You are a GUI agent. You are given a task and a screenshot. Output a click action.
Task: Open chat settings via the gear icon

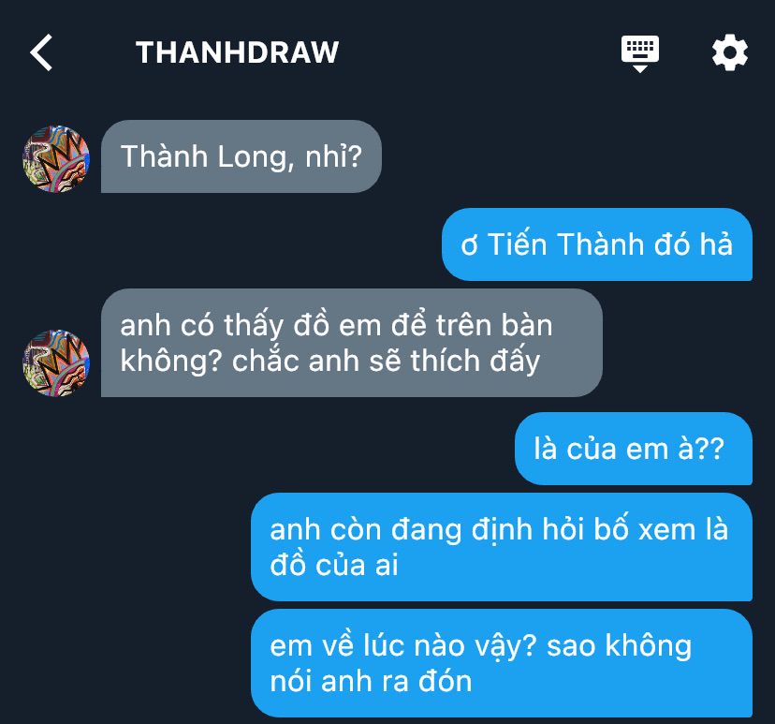[729, 52]
